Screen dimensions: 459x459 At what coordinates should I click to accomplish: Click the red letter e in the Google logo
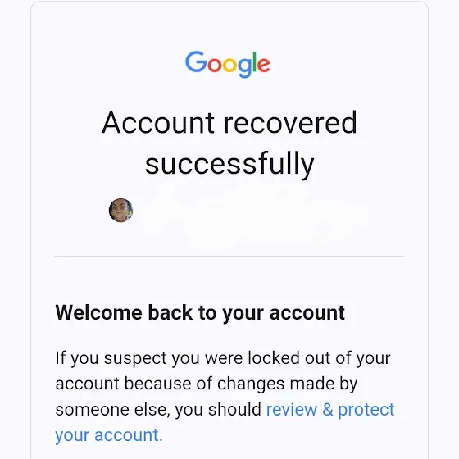264,65
